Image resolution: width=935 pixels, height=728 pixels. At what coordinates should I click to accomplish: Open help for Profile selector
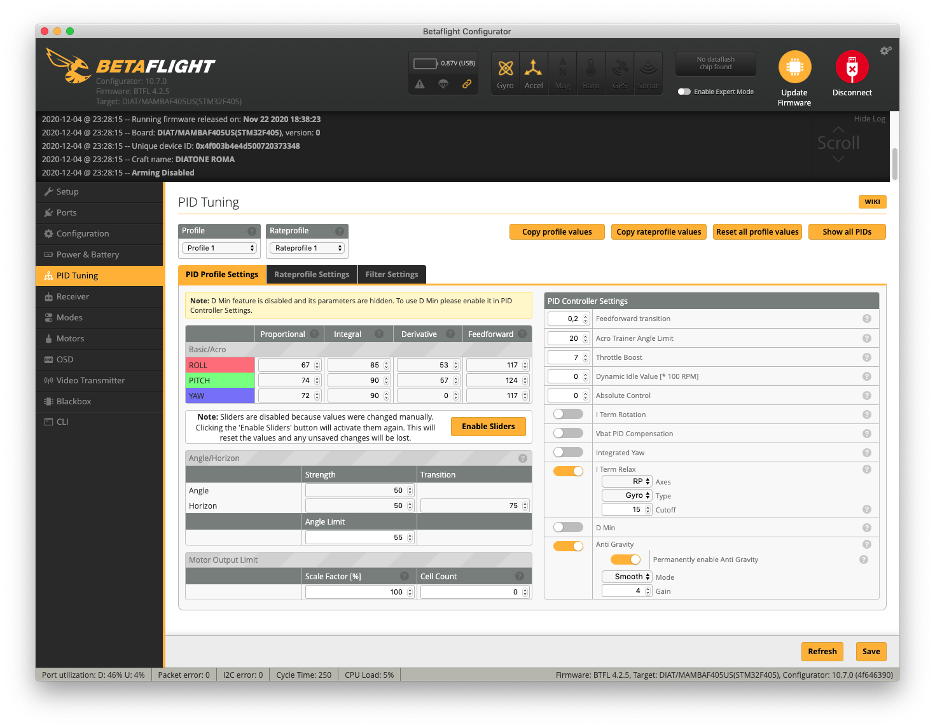coord(252,231)
